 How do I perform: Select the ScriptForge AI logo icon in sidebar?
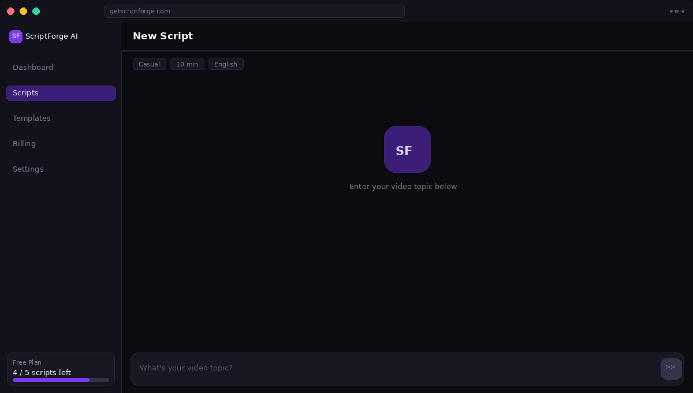pos(16,36)
